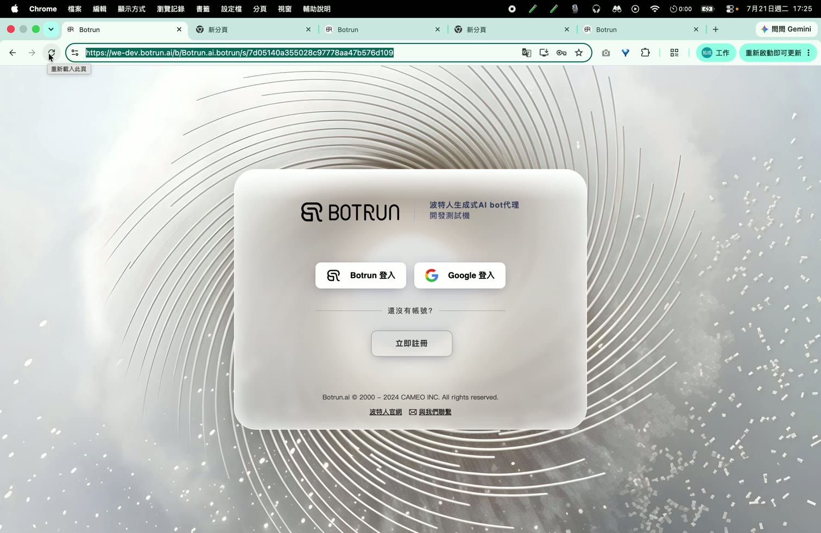The height and width of the screenshot is (533, 821).
Task: Click the binoculars menu bar icon
Action: coord(616,9)
